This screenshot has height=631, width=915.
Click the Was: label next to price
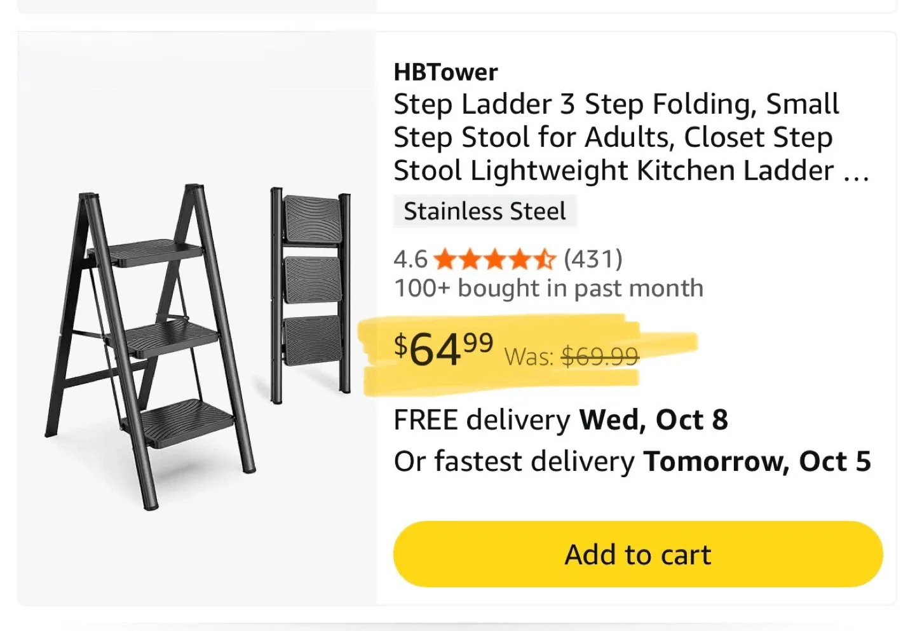tap(527, 356)
